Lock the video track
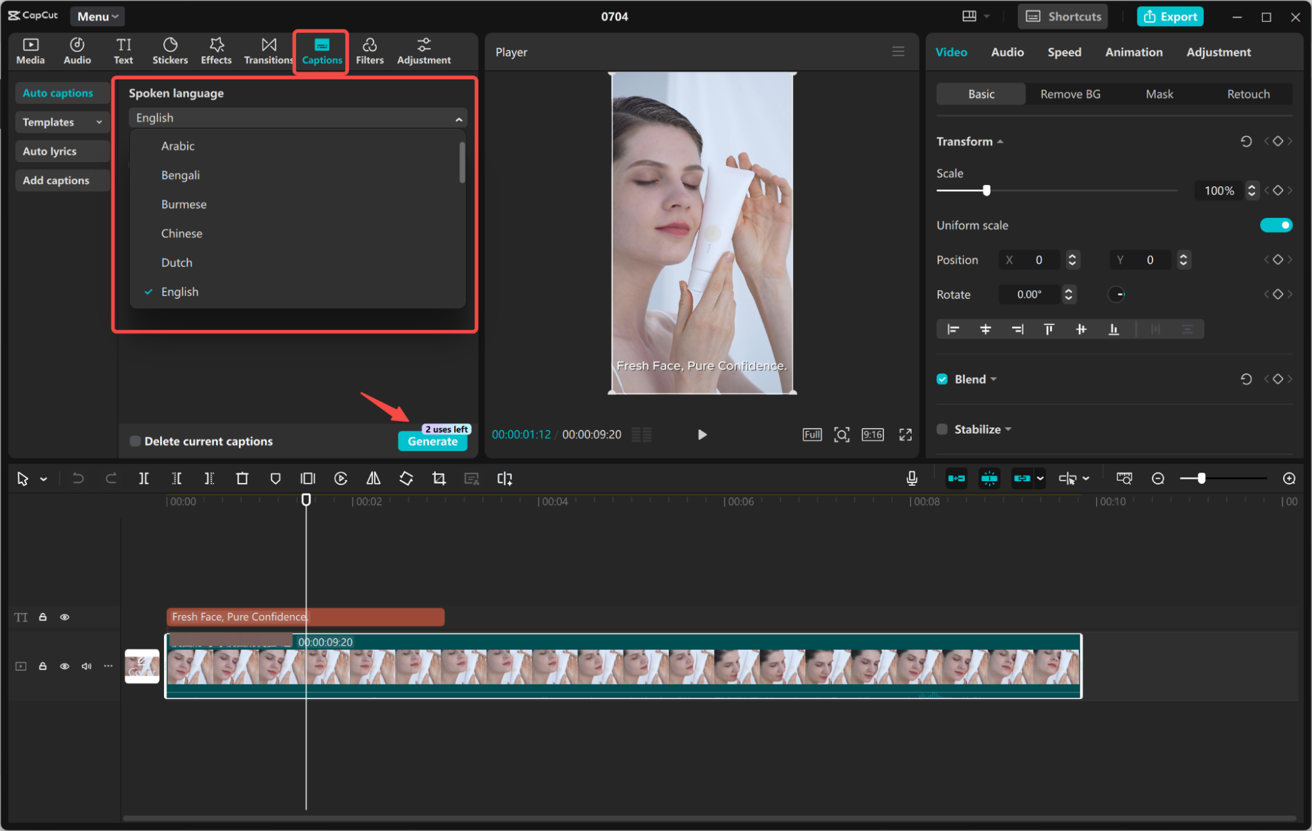 (43, 666)
